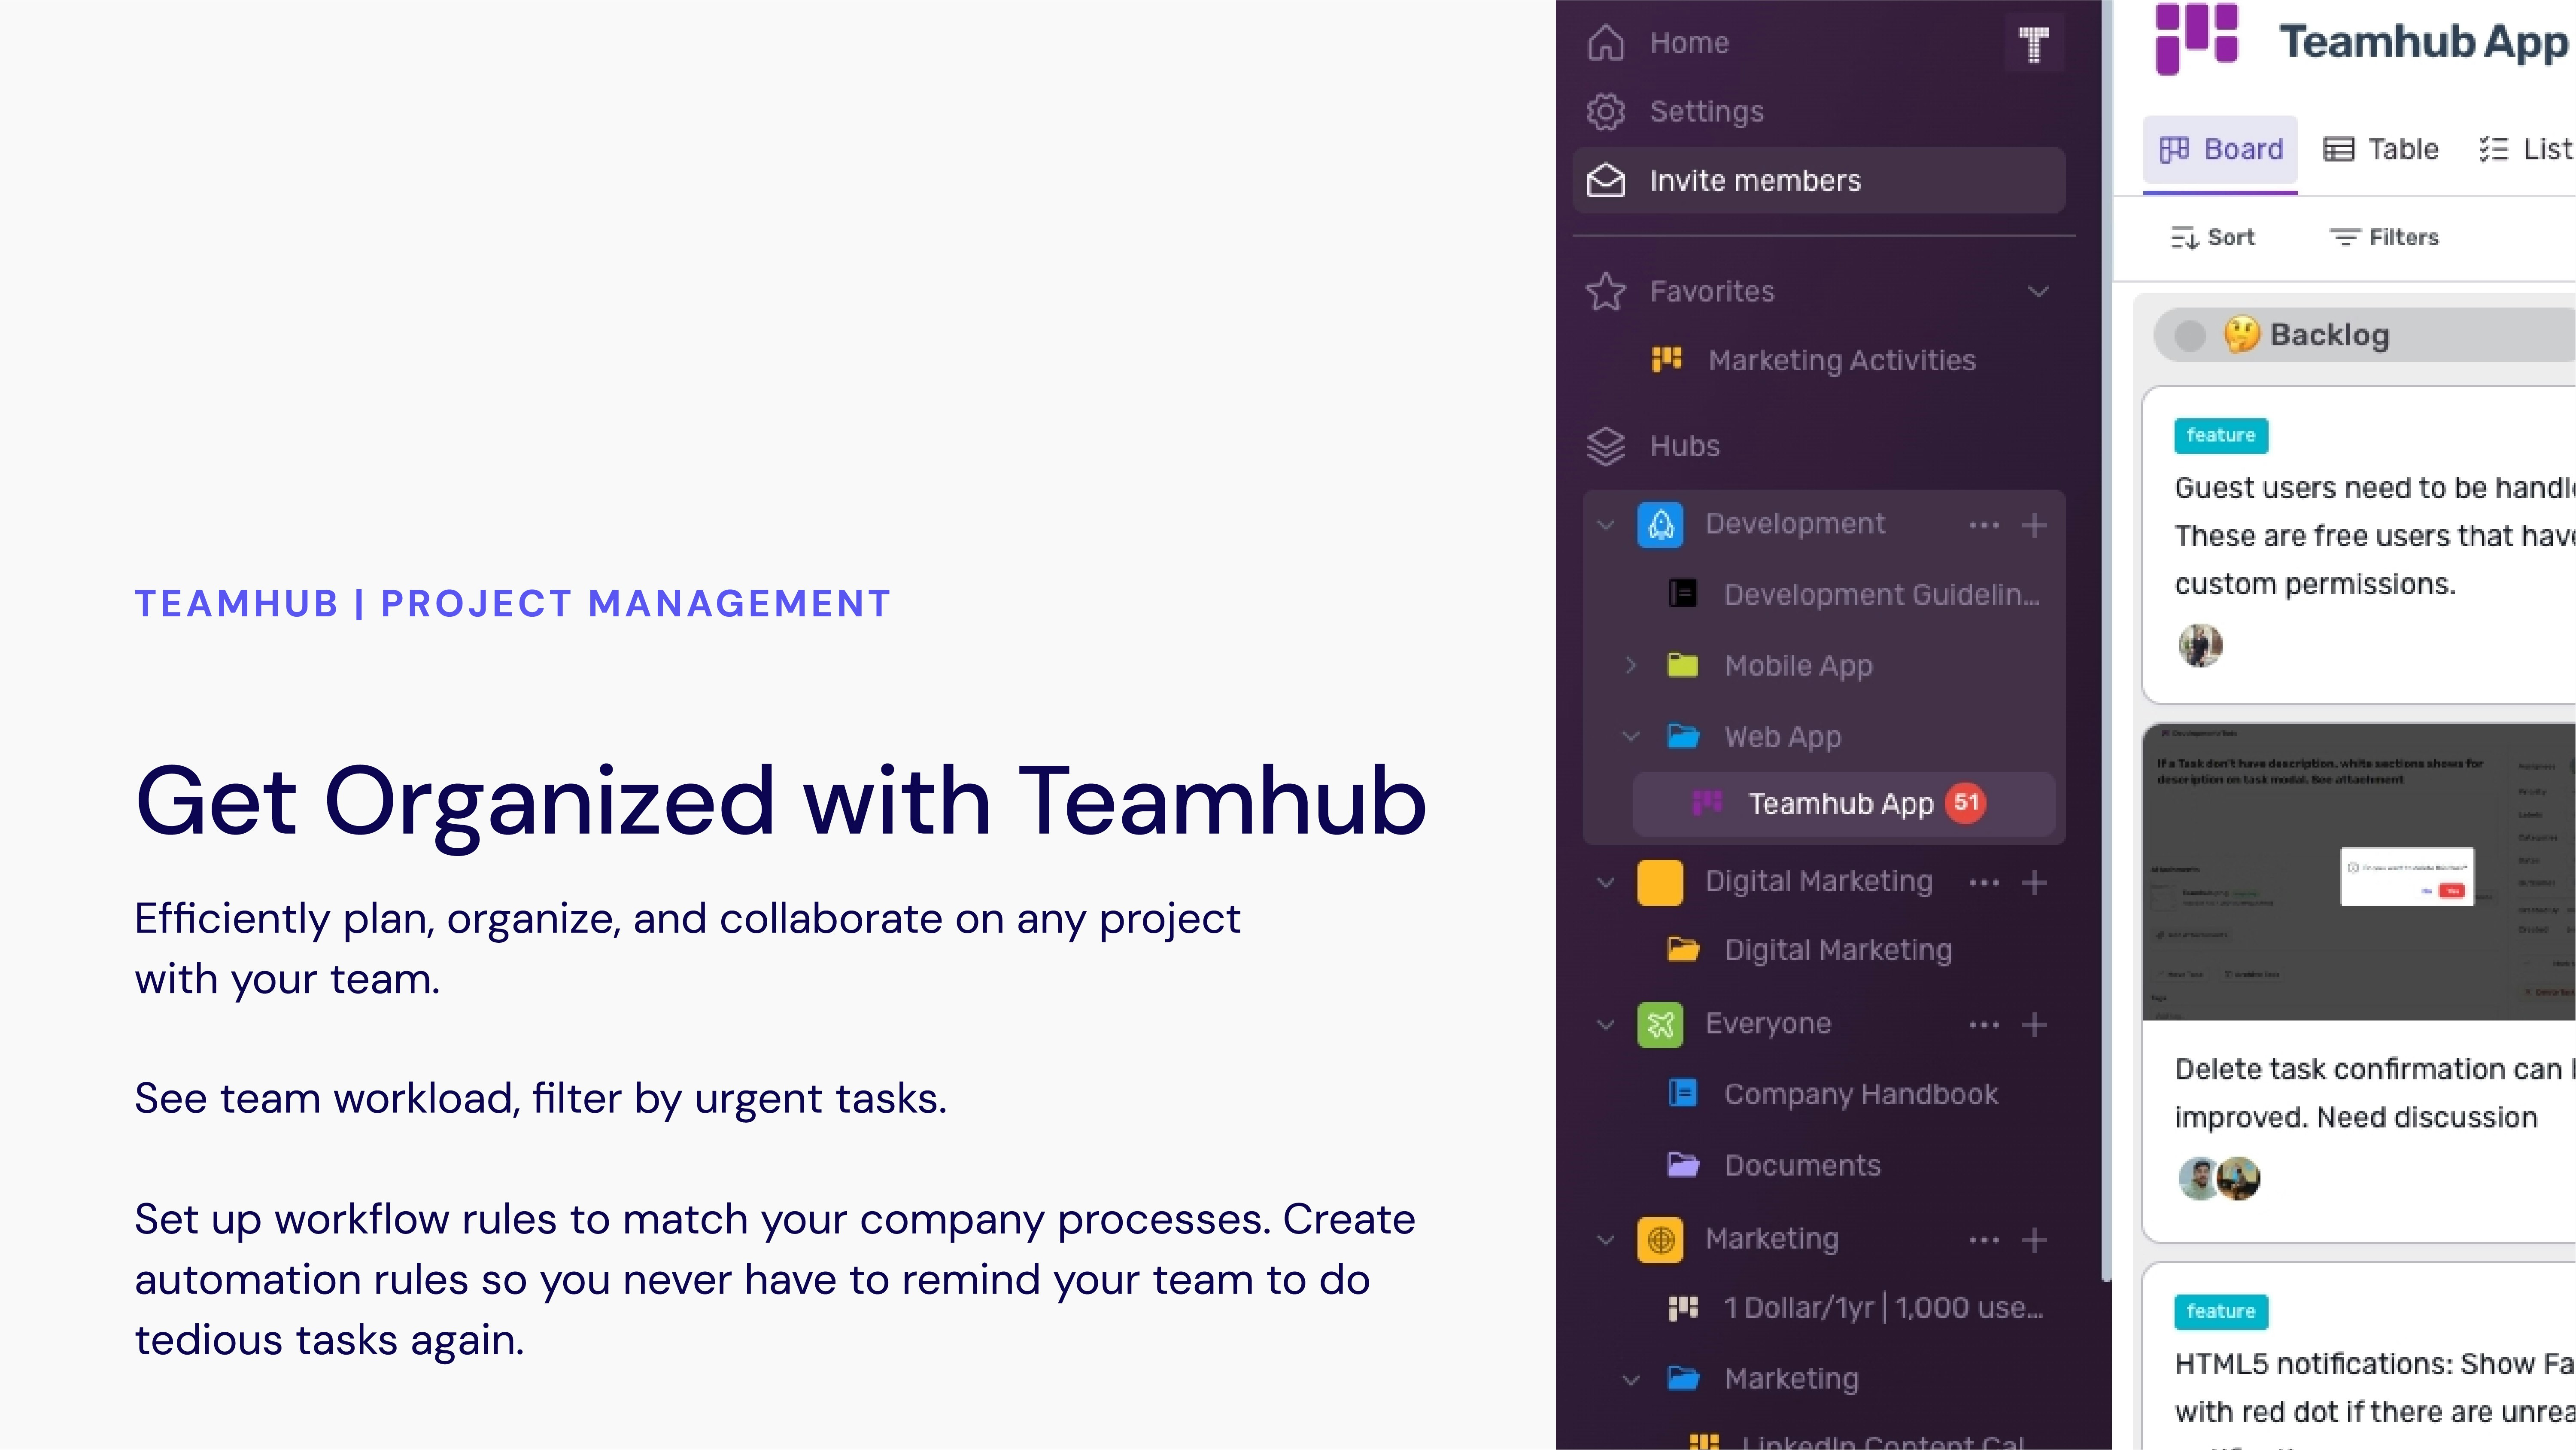The image size is (2576, 1450).
Task: Collapse the Marketing subfolder chevron
Action: (1631, 1379)
